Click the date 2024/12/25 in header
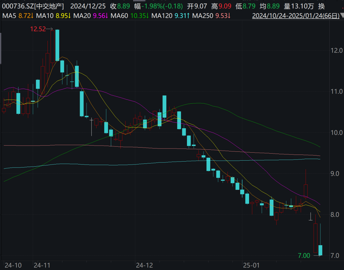The height and width of the screenshot is (270, 344). click(x=88, y=6)
